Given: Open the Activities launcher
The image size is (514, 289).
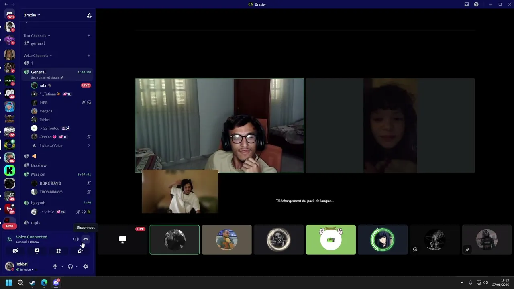Looking at the screenshot, I should pos(59,251).
